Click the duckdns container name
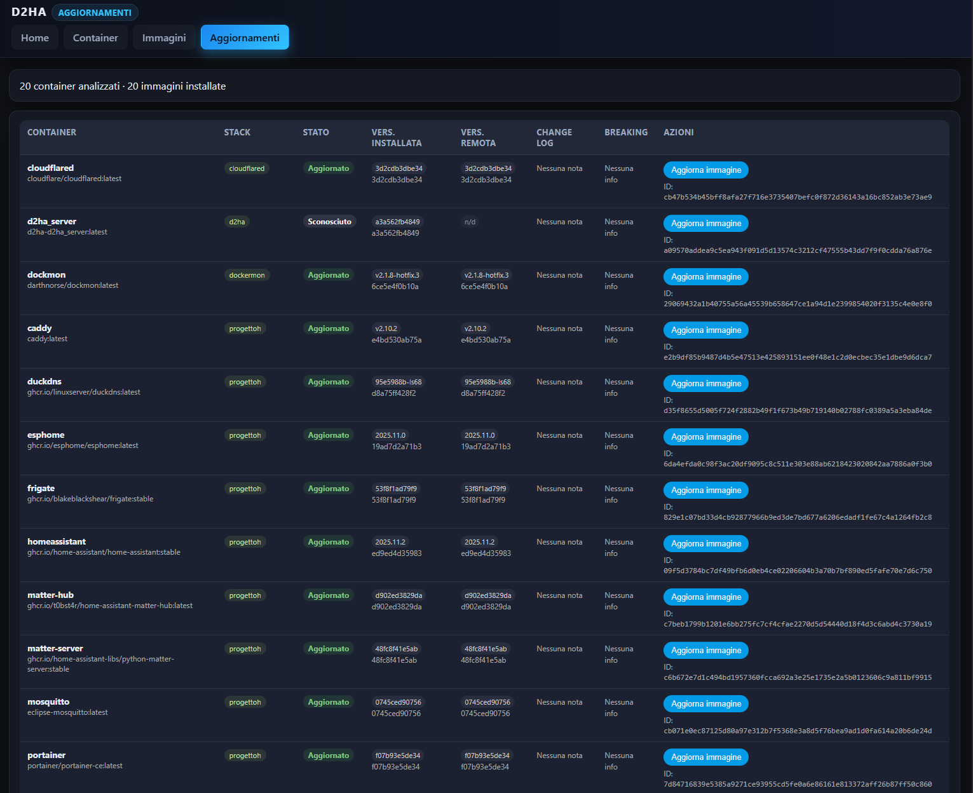 44,381
